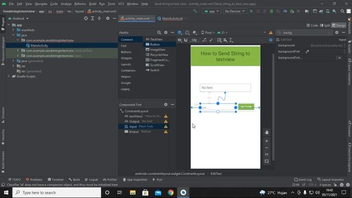Click the clear constraints icon

pos(204,40)
